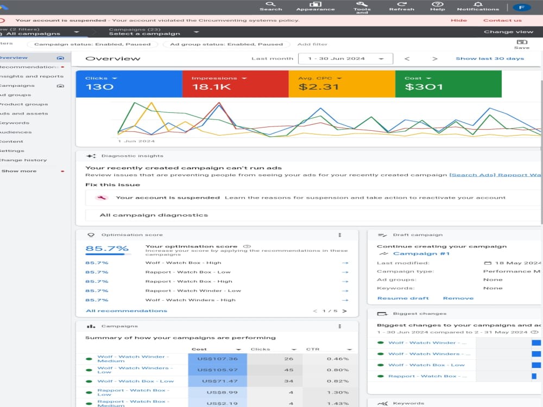Open Insights and reports in sidebar
This screenshot has height=407, width=543.
pyautogui.click(x=33, y=77)
